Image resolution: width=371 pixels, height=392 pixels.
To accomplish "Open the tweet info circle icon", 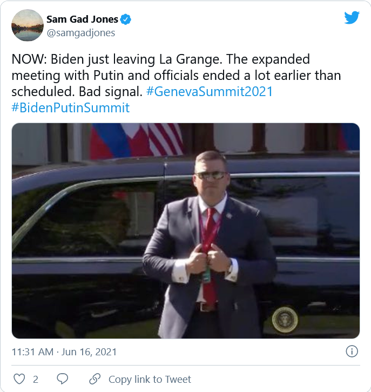I will click(x=352, y=352).
